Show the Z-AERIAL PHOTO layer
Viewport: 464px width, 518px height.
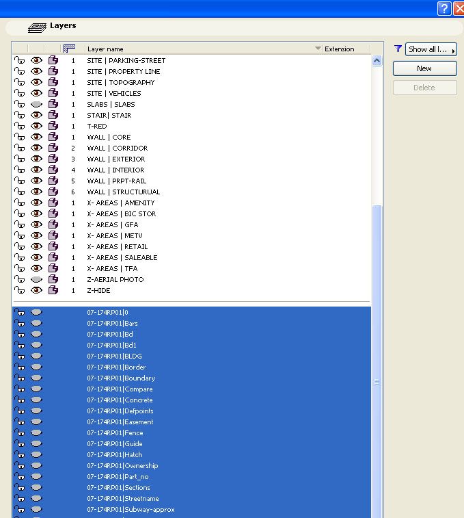pyautogui.click(x=37, y=279)
